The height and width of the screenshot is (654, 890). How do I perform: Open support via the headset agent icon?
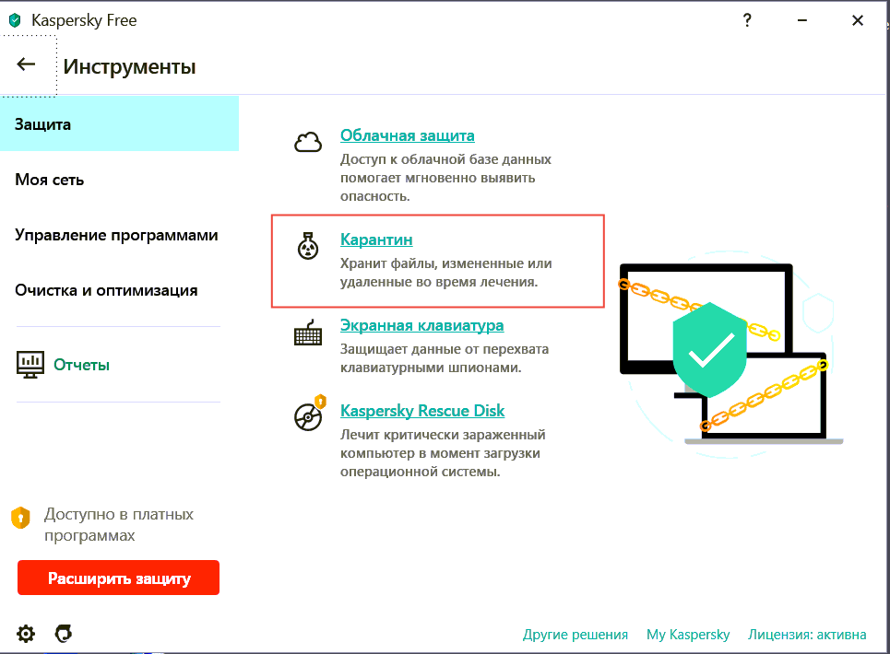tap(64, 634)
